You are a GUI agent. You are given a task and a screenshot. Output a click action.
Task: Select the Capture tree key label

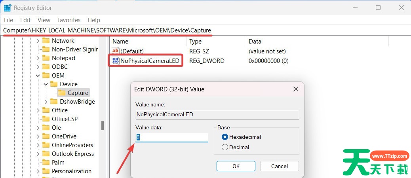[78, 93]
